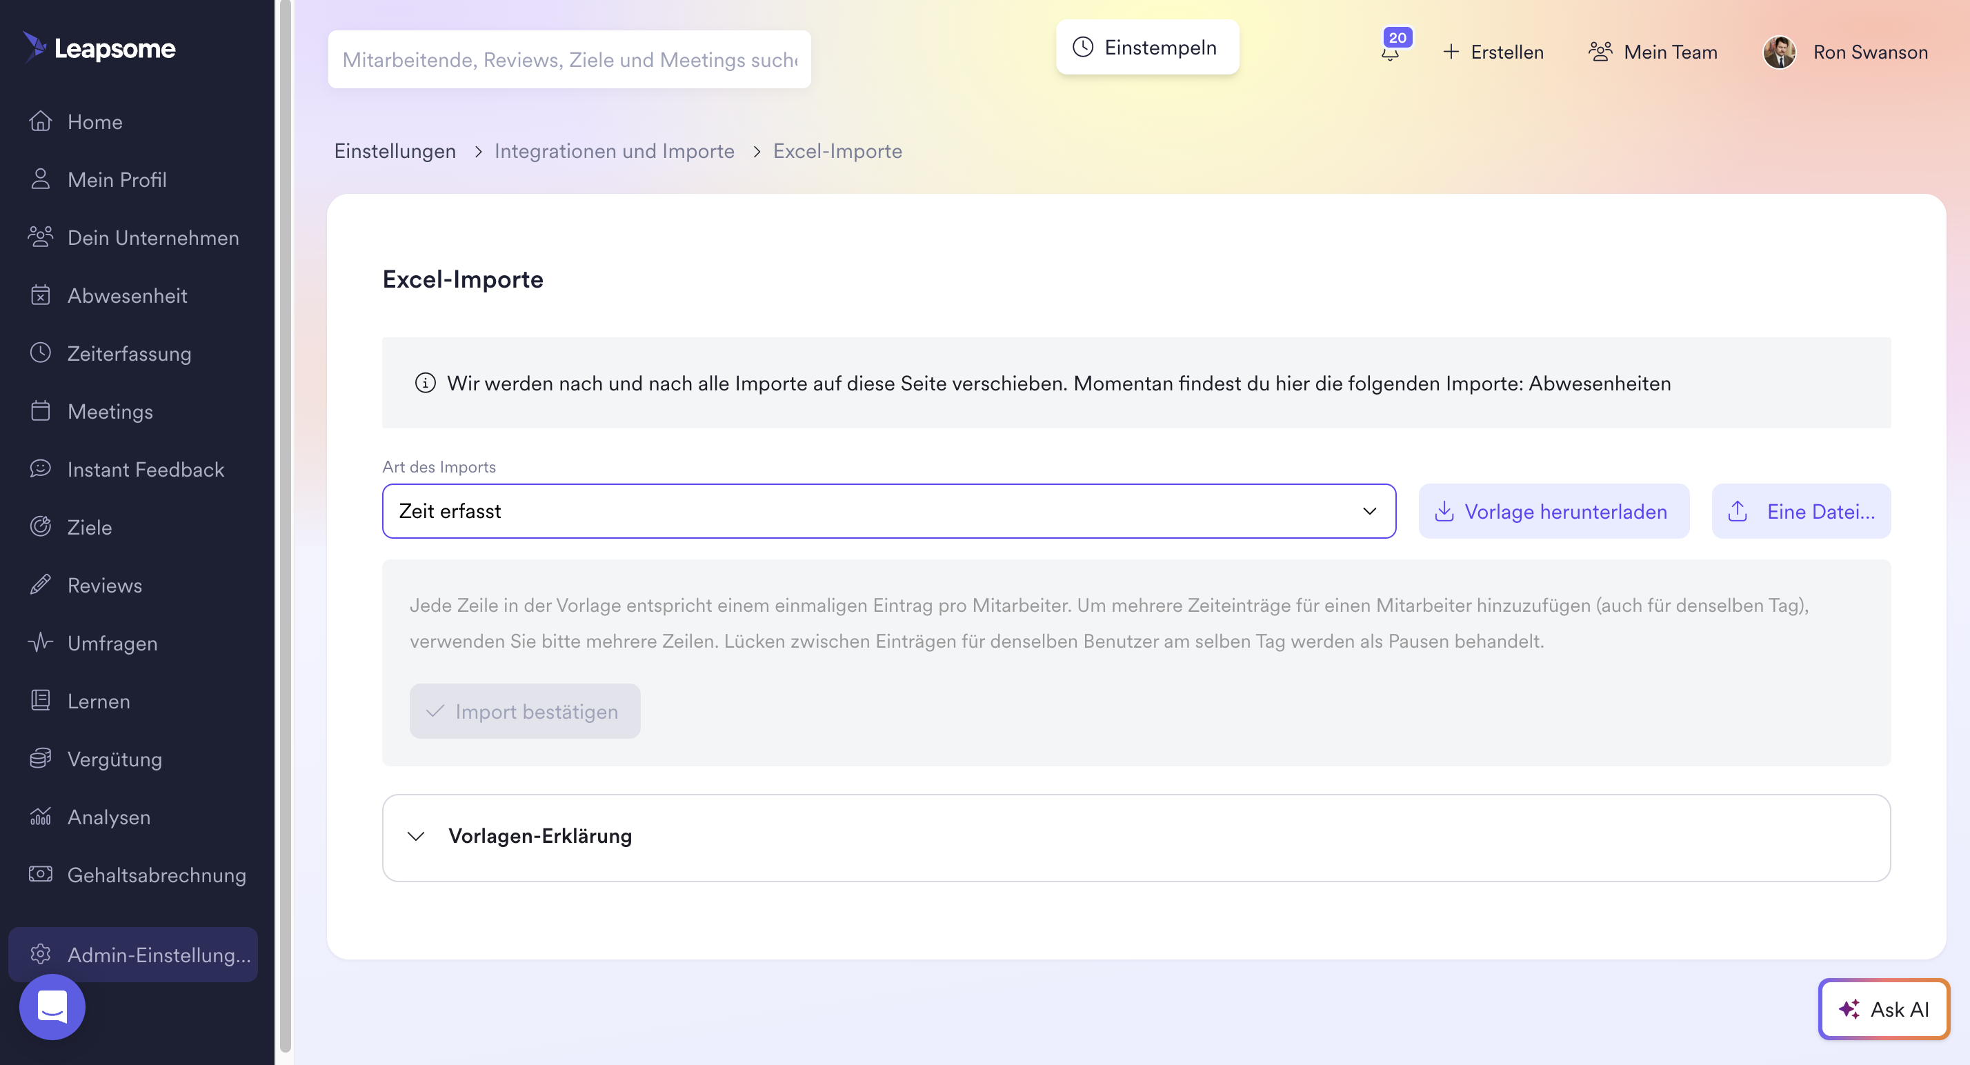The width and height of the screenshot is (1970, 1065).
Task: Click the Excel-Importe page heading
Action: [463, 279]
